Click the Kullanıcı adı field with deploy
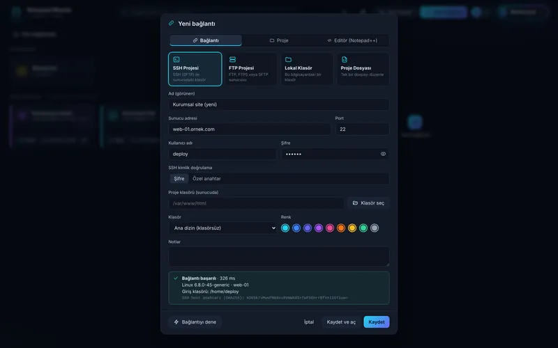The image size is (558, 348). pos(223,154)
